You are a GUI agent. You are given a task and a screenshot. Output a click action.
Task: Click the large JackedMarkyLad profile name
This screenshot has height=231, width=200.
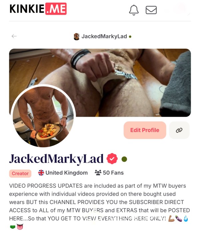(56, 159)
